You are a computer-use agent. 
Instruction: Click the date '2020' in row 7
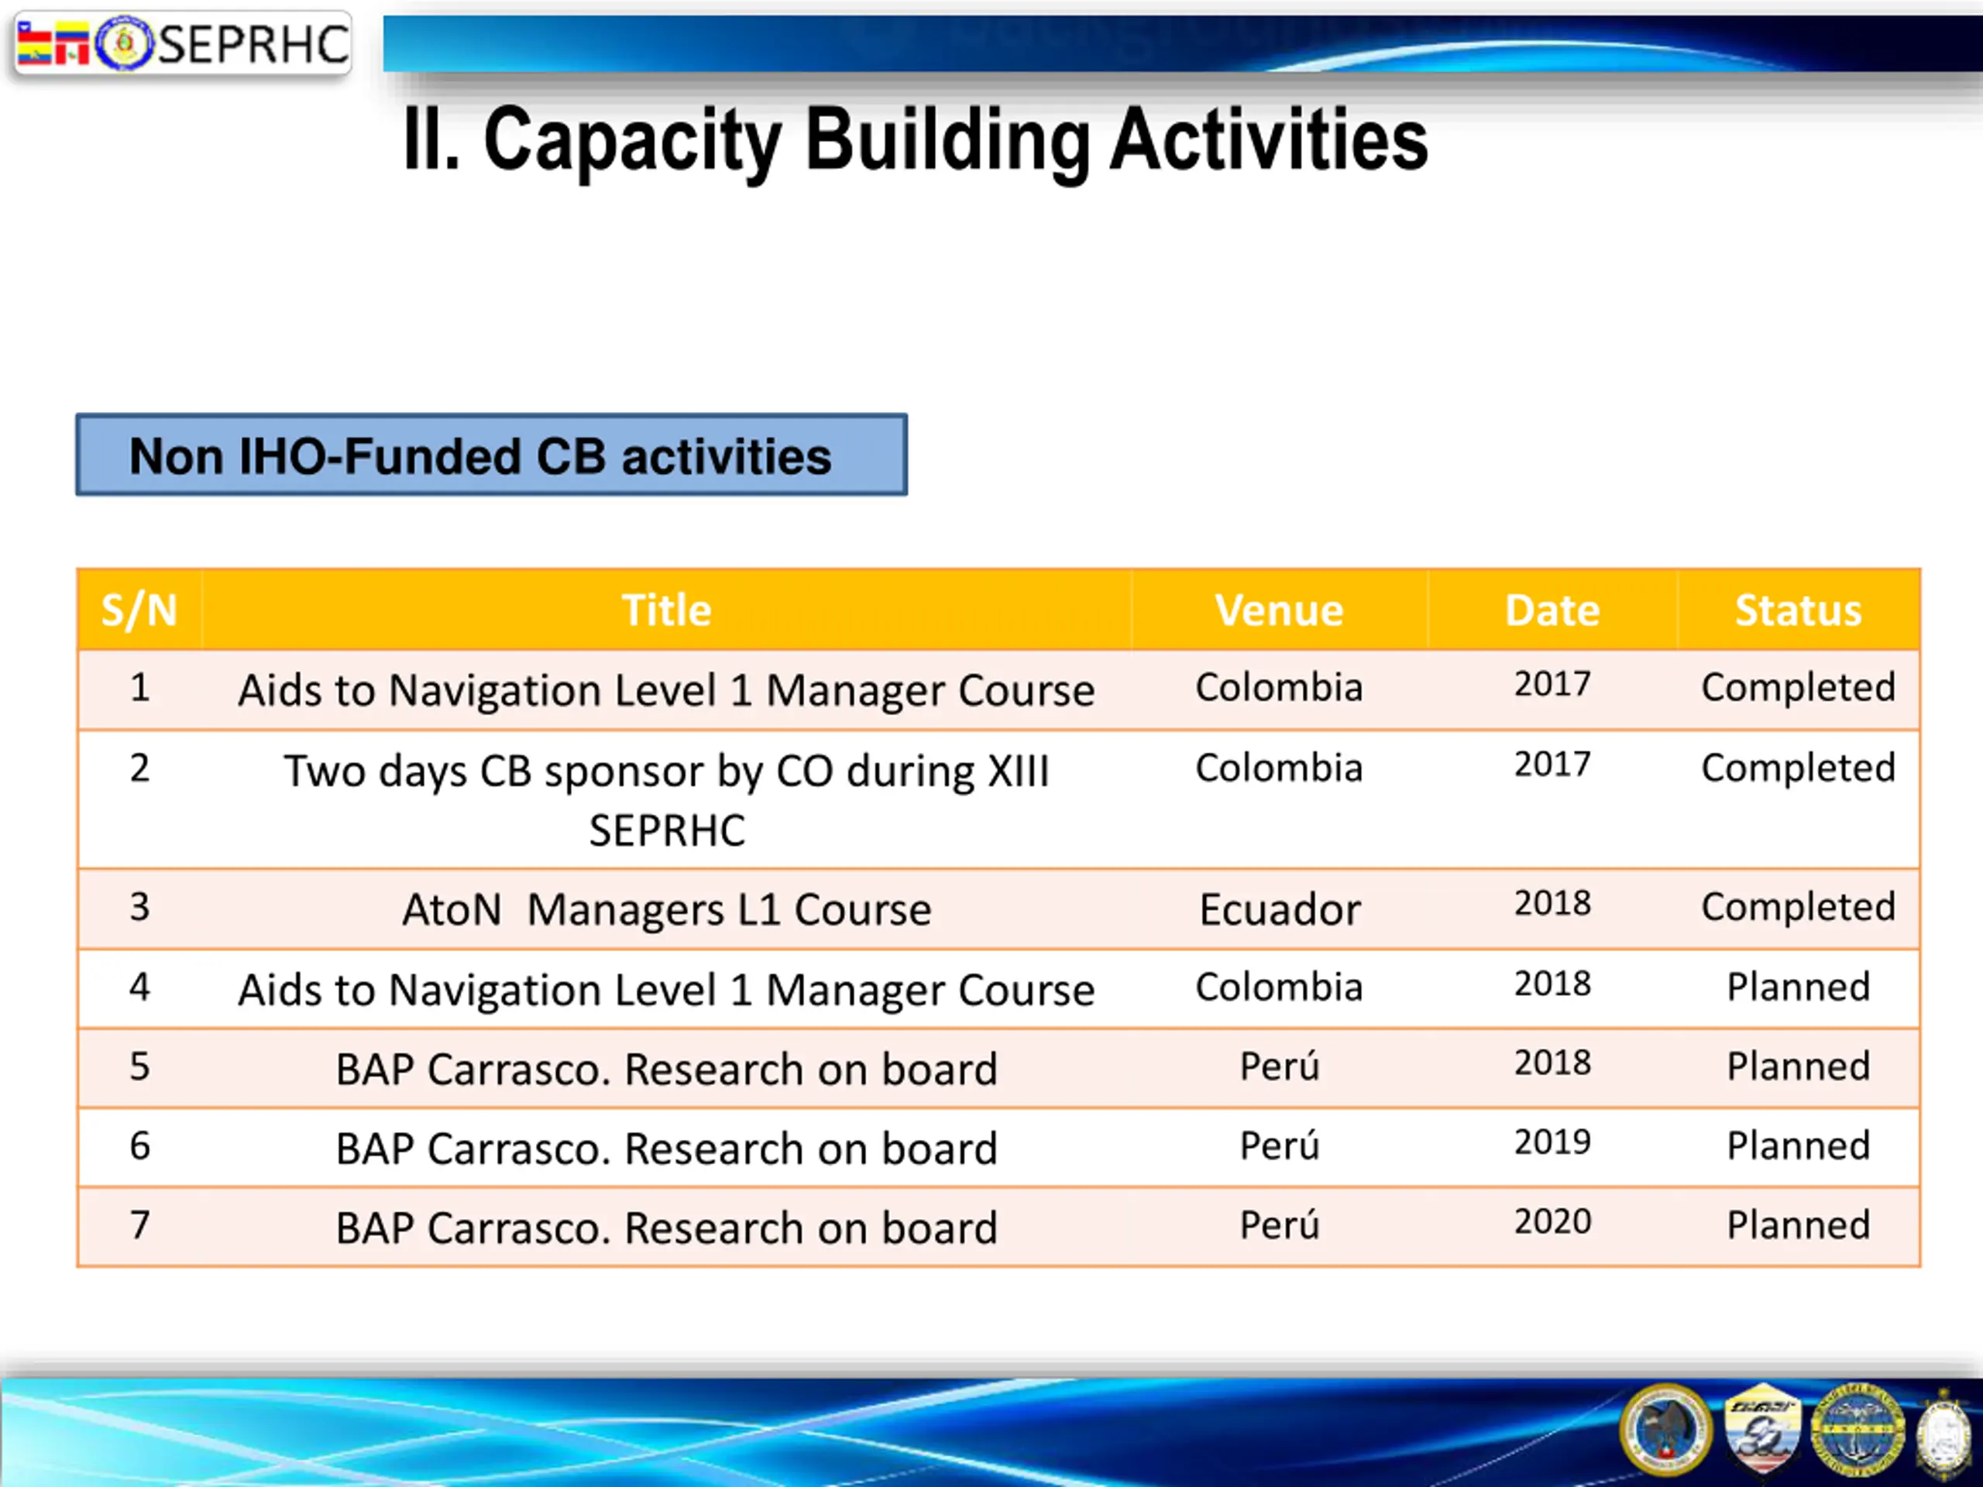(x=1552, y=1221)
